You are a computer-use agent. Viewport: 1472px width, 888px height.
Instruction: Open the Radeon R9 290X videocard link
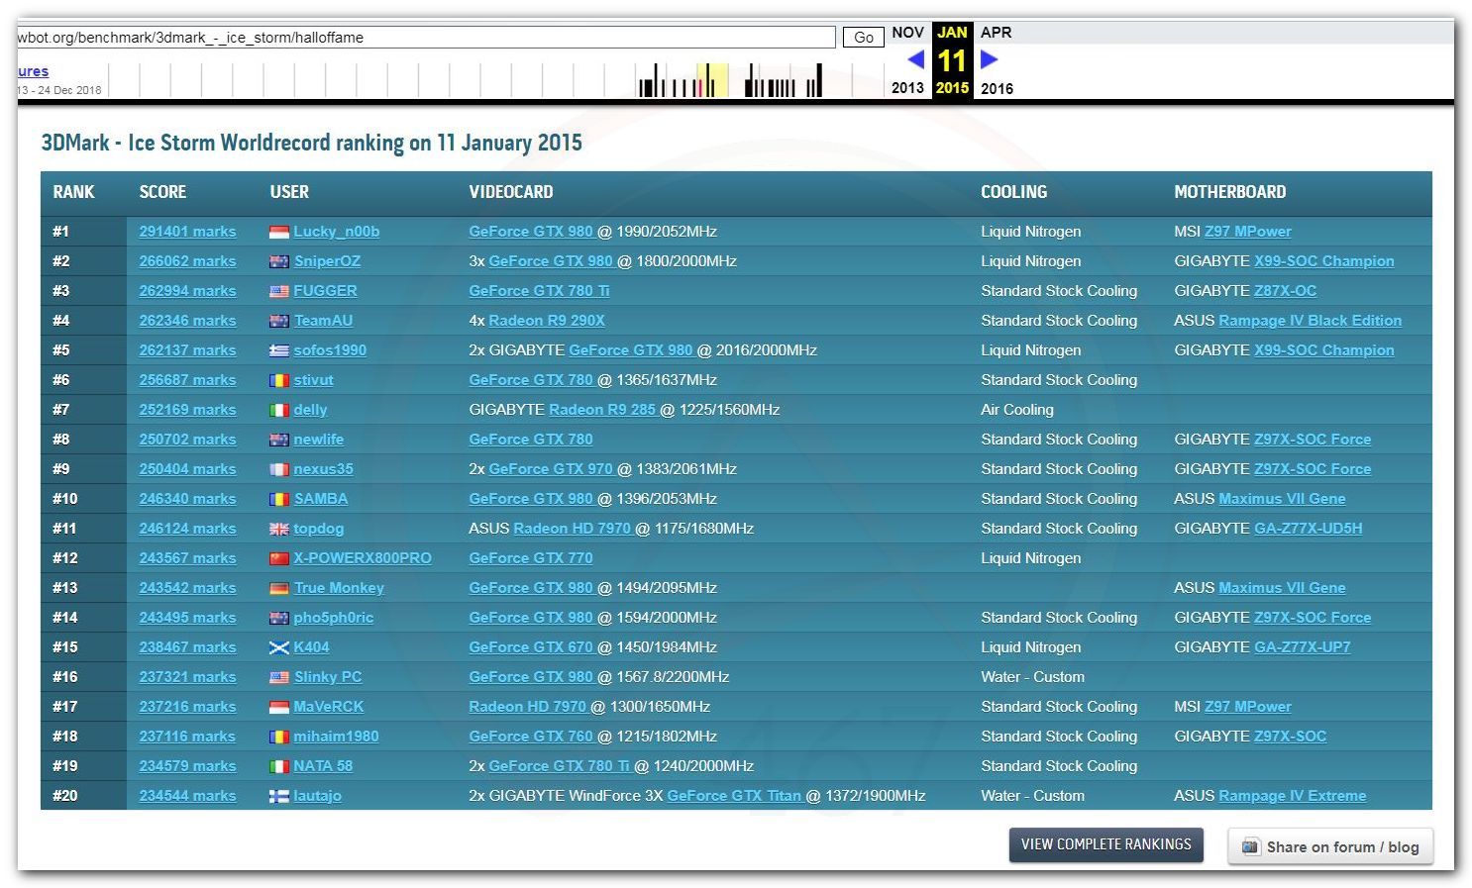click(546, 321)
